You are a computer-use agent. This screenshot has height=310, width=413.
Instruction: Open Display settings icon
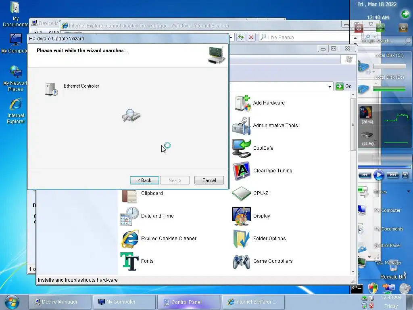[x=242, y=216]
